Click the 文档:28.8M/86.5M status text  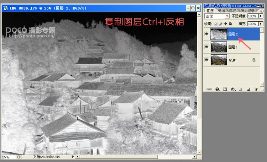[x=46, y=157]
